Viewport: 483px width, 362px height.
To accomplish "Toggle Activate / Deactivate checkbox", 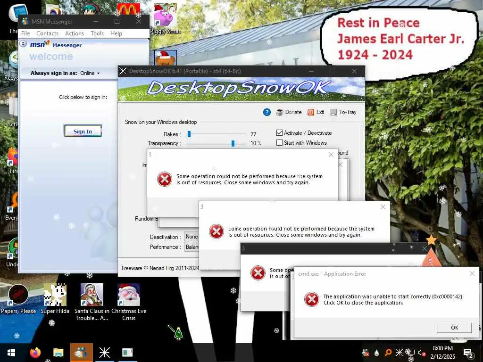I will click(279, 133).
